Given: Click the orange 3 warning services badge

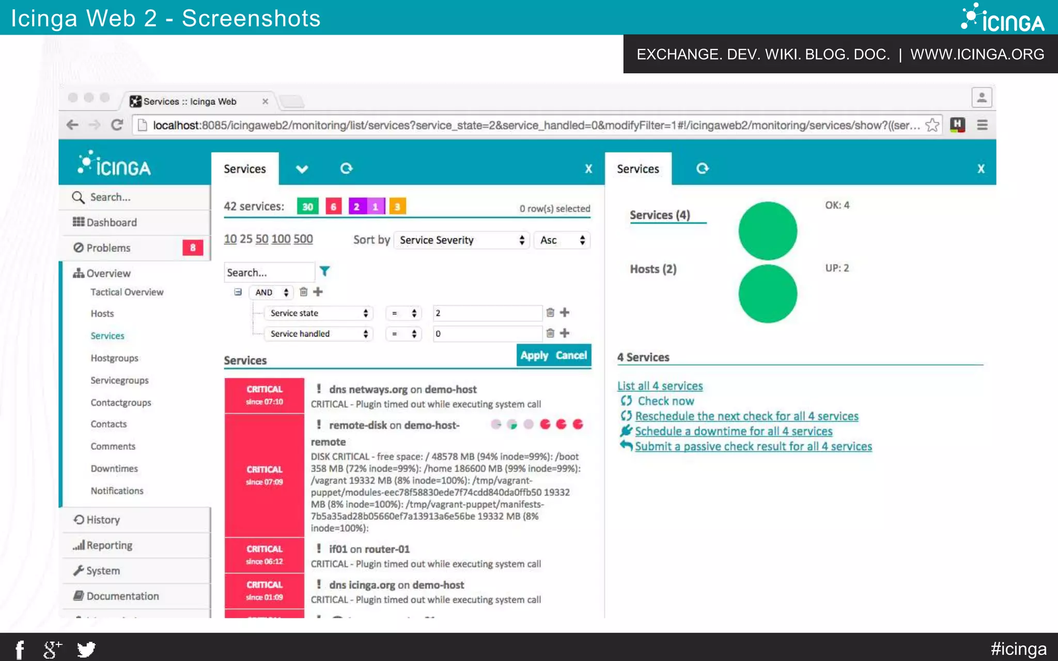Looking at the screenshot, I should click(397, 207).
